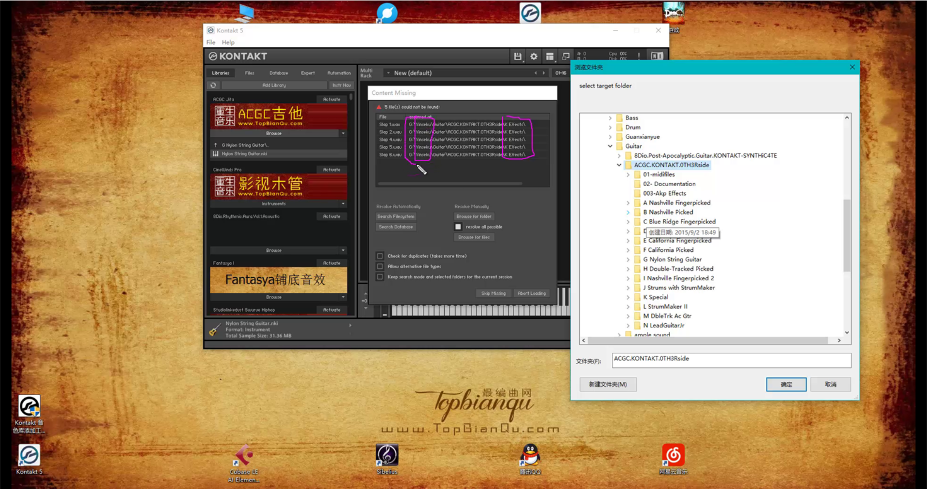This screenshot has width=927, height=489.
Task: Expand the Guanxianyue folder node
Action: pyautogui.click(x=610, y=137)
